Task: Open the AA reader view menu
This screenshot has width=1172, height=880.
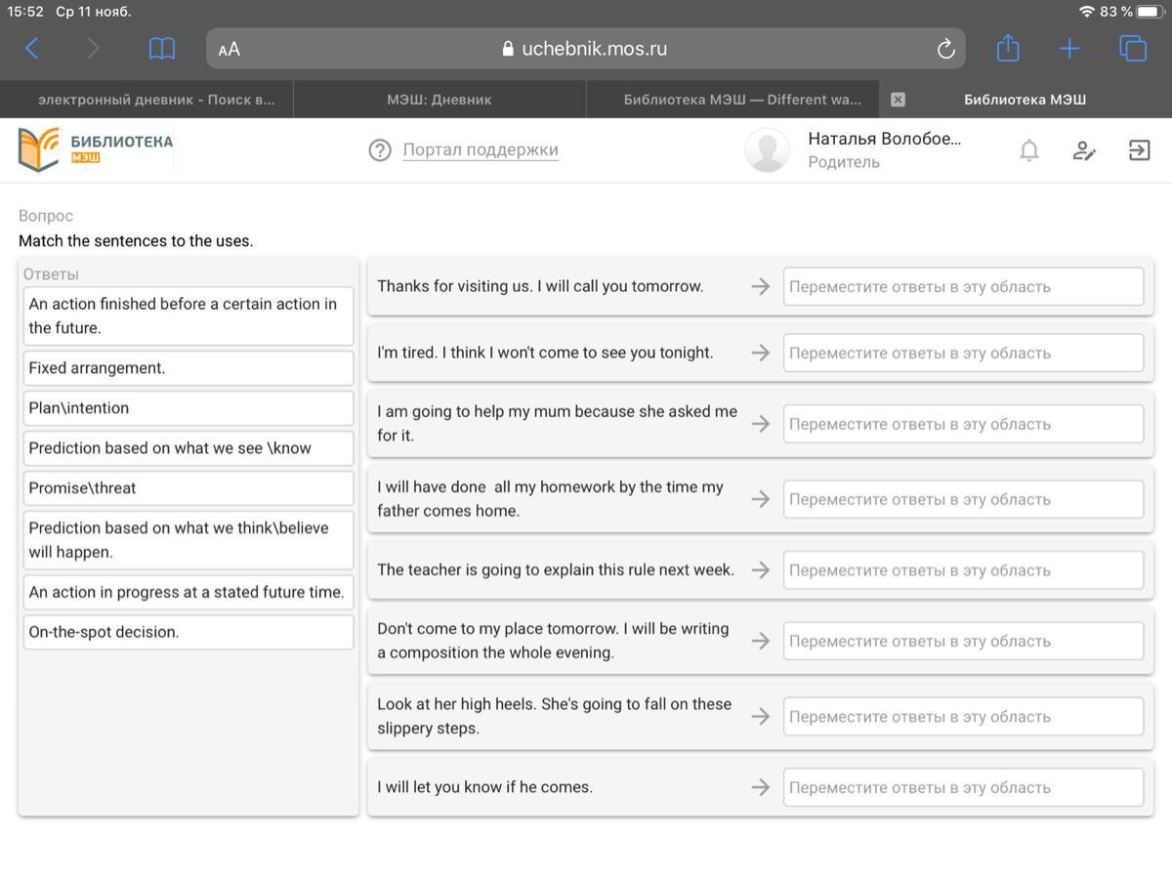Action: point(230,49)
